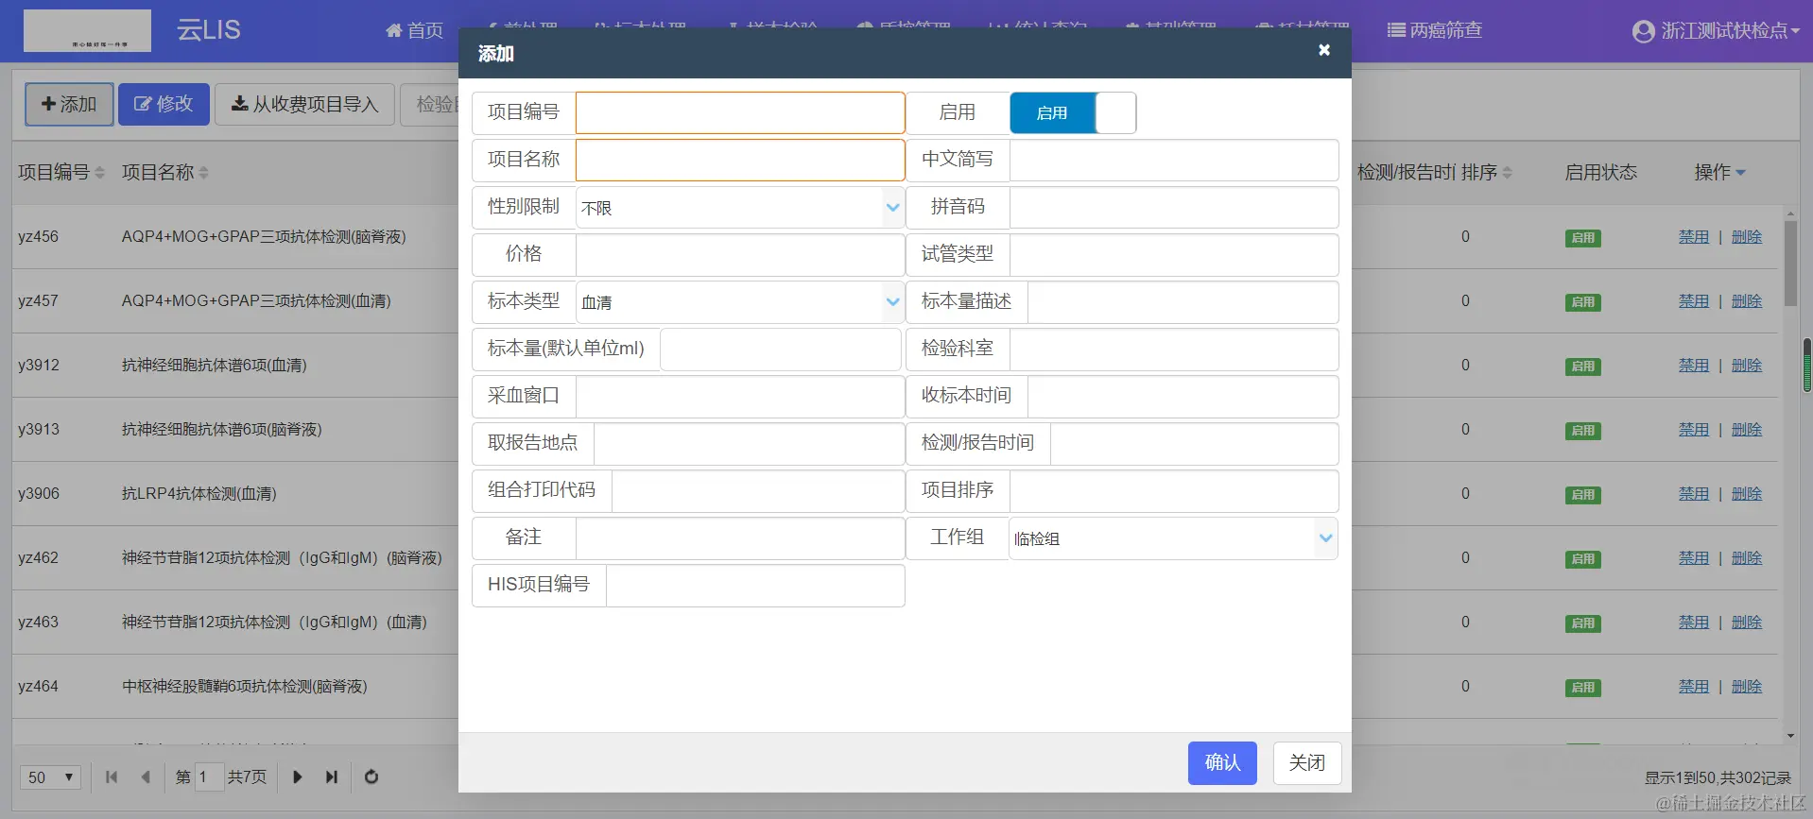Image resolution: width=1813 pixels, height=819 pixels.
Task: Toggle the 启用 switch in the dialog
Action: 1073,112
